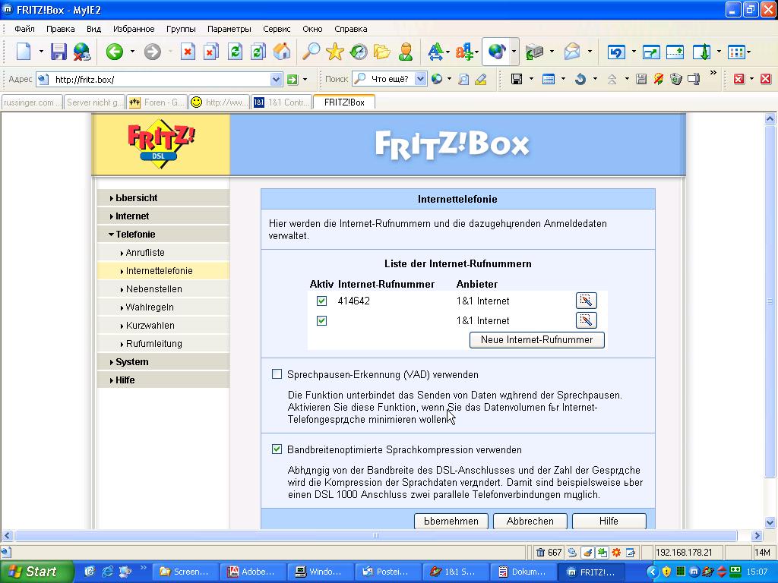This screenshot has height=583, width=778.
Task: Click the highlight marker icon in search bar
Action: tap(481, 79)
